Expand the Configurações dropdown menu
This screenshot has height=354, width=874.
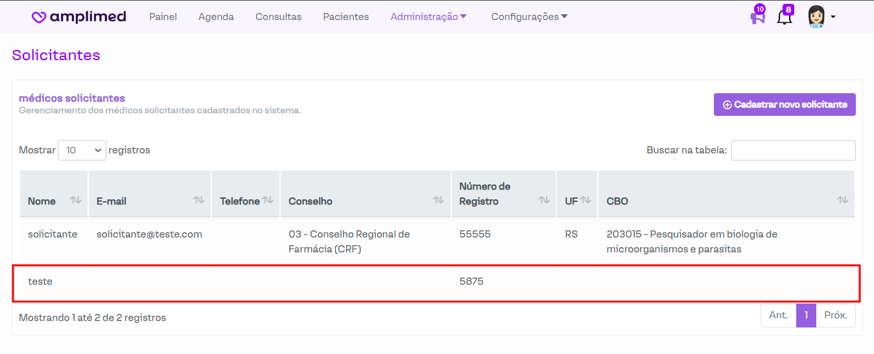(529, 17)
